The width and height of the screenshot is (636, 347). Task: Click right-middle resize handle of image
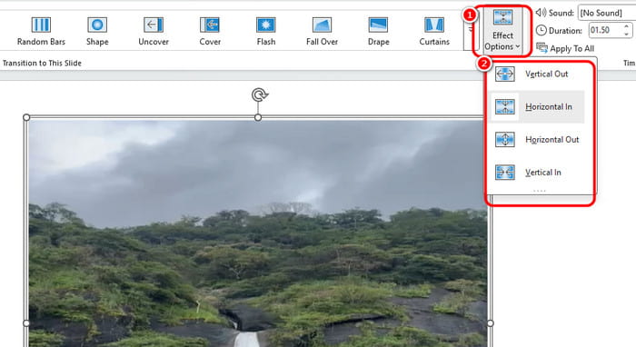(x=491, y=323)
